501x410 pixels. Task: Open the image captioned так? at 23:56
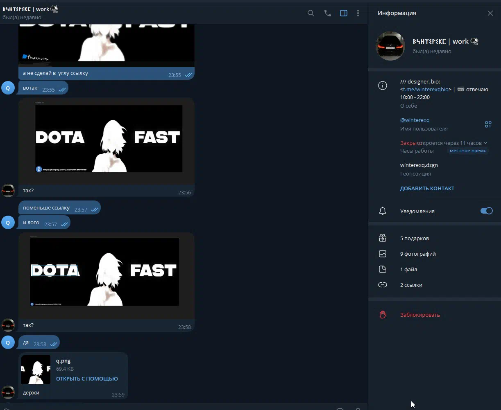(107, 141)
